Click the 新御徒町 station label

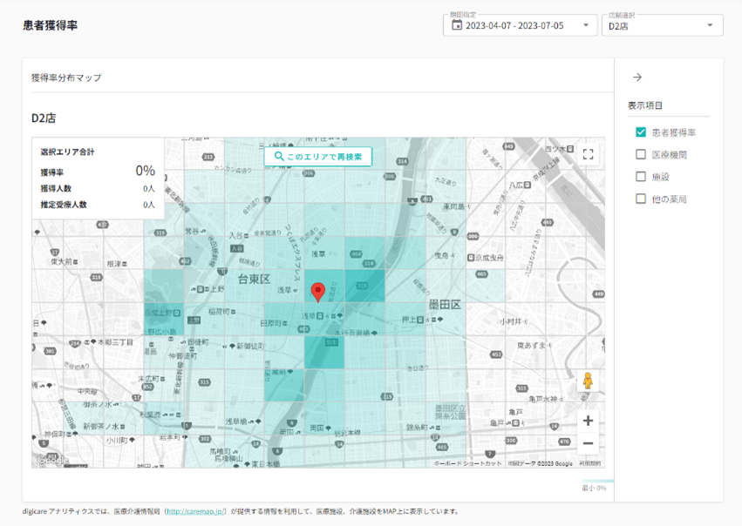point(250,346)
